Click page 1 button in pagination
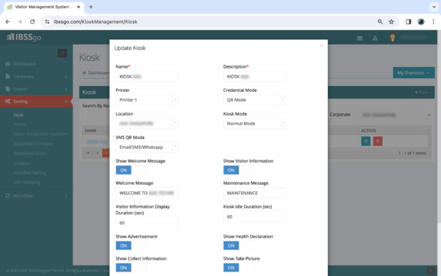Screen dimensions: 441x276 (x=106, y=153)
